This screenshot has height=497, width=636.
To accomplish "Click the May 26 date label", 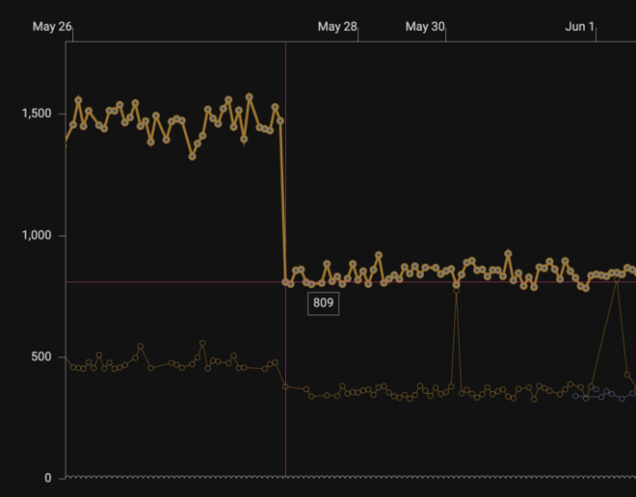I will tap(52, 26).
